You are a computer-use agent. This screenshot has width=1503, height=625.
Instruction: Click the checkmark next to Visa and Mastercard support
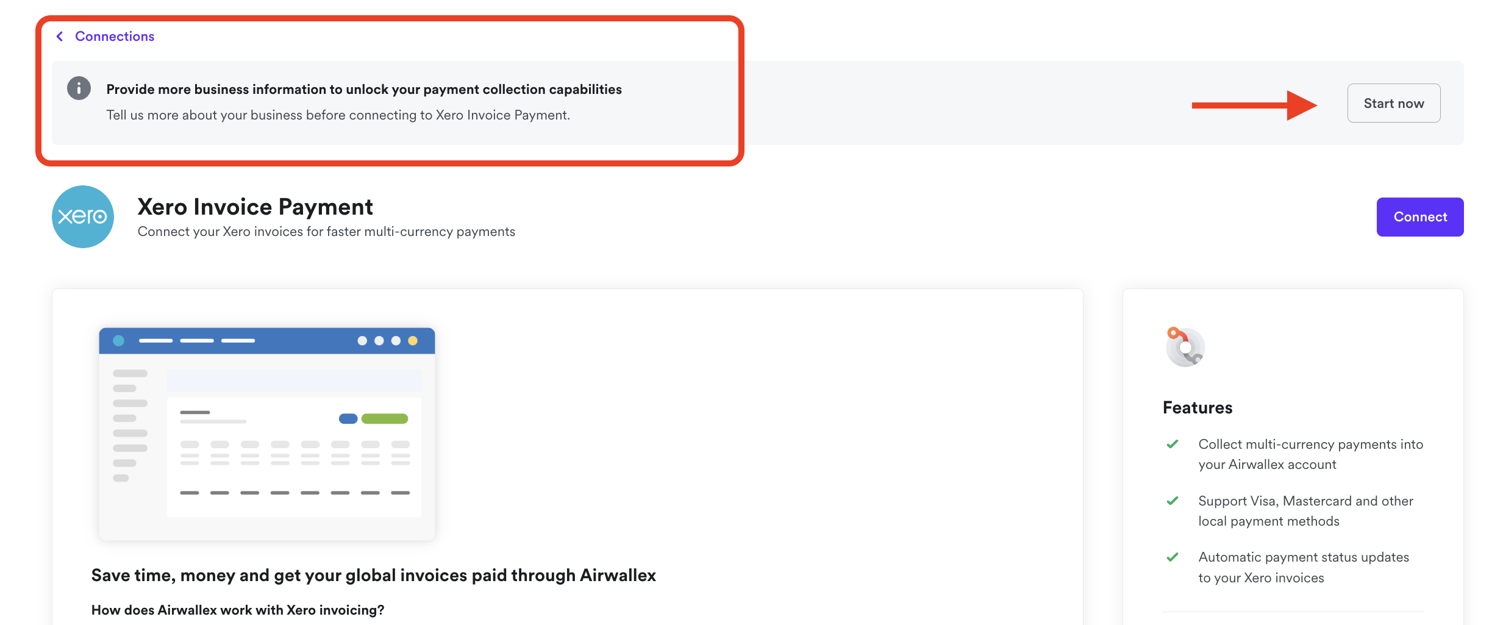tap(1173, 501)
